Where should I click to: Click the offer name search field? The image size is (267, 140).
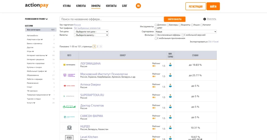click(x=112, y=19)
